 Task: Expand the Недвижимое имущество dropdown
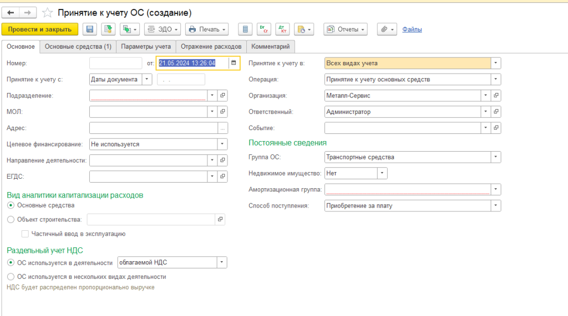(382, 173)
